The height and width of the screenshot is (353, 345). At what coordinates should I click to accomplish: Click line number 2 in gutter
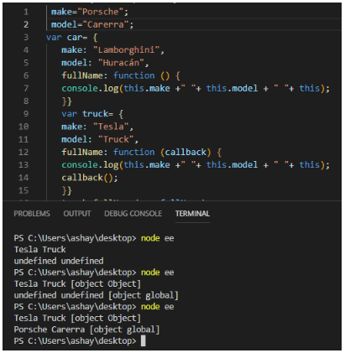pos(26,24)
